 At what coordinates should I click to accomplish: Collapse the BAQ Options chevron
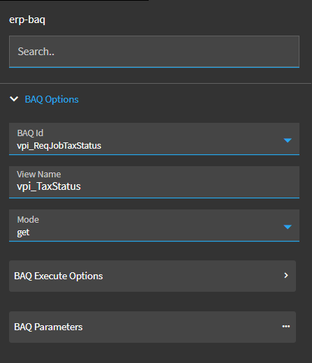coord(14,99)
